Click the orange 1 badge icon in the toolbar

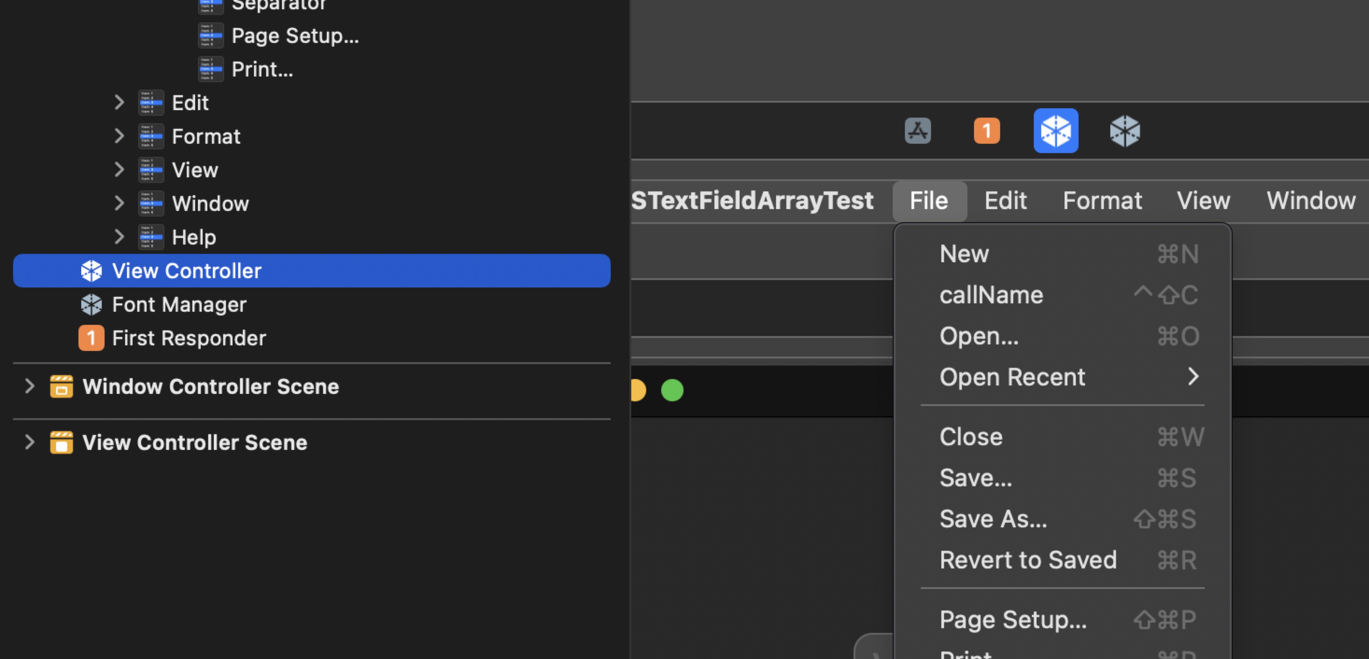986,131
